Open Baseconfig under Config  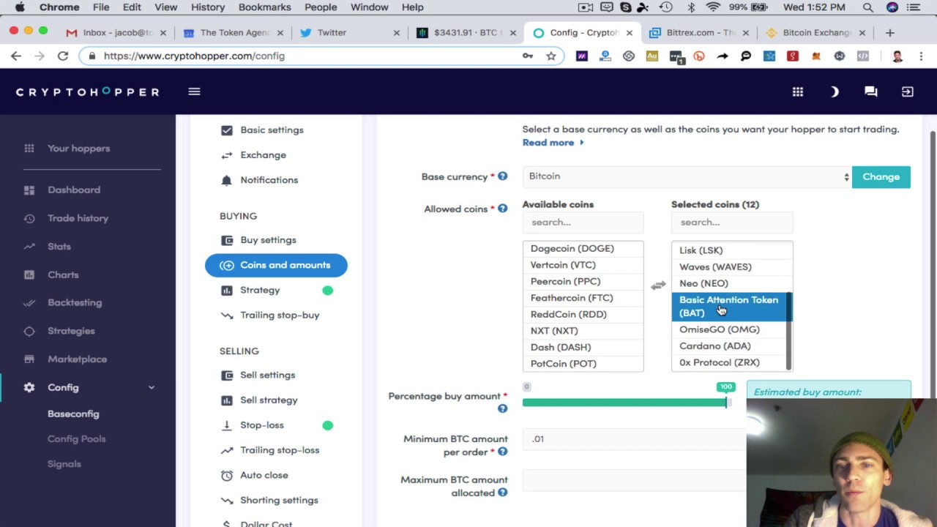pyautogui.click(x=73, y=414)
